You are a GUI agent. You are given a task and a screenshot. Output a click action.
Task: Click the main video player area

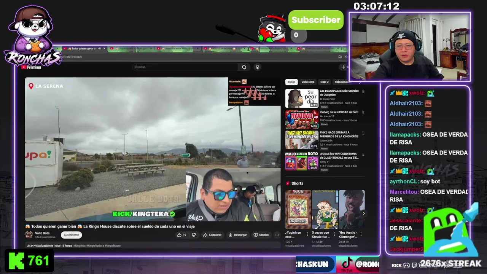153,149
